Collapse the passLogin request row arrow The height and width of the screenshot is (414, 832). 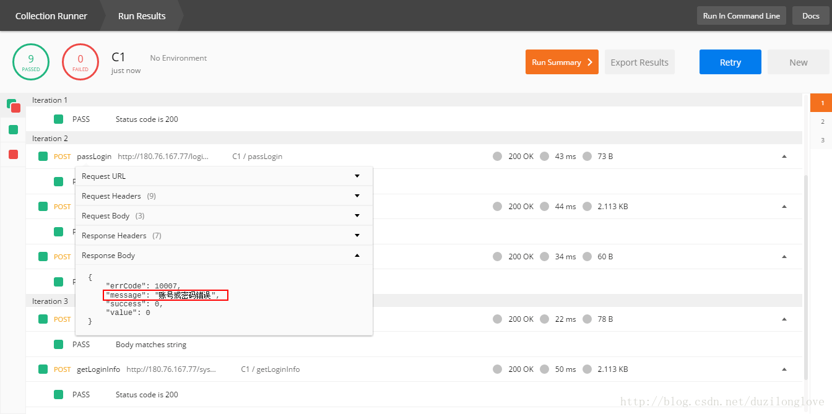[784, 157]
